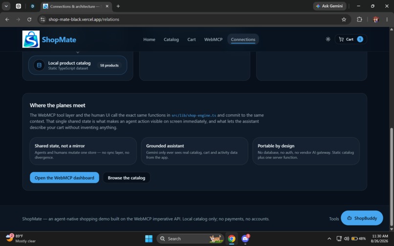Image resolution: width=394 pixels, height=246 pixels.
Task: Click the site information icon in address bar
Action: pos(43,20)
